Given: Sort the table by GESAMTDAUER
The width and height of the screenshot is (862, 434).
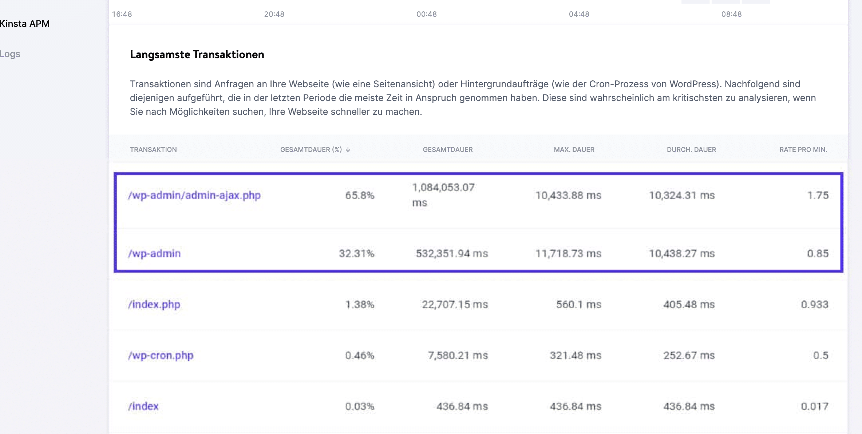Looking at the screenshot, I should pos(447,149).
